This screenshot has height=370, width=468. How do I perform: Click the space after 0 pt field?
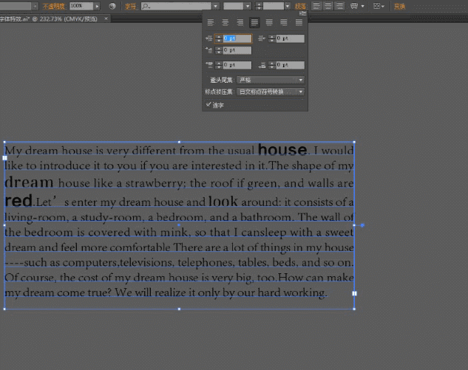[x=290, y=65]
